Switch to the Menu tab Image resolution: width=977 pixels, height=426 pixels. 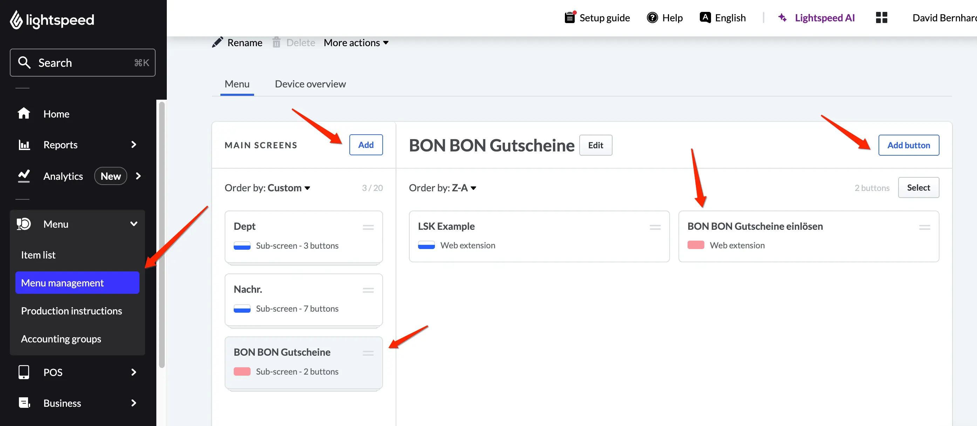(237, 84)
